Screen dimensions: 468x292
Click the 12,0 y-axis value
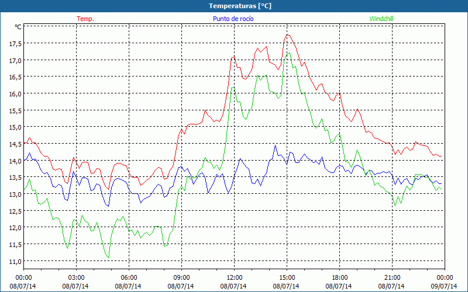[15, 228]
